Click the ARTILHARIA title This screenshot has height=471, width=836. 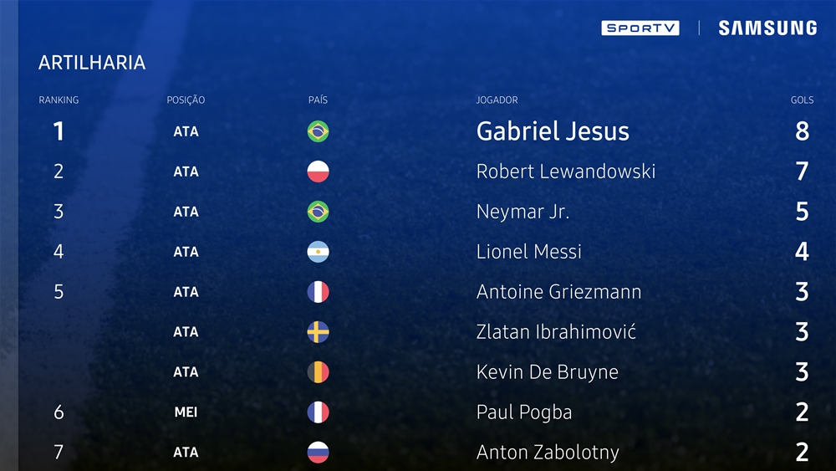pyautogui.click(x=92, y=63)
